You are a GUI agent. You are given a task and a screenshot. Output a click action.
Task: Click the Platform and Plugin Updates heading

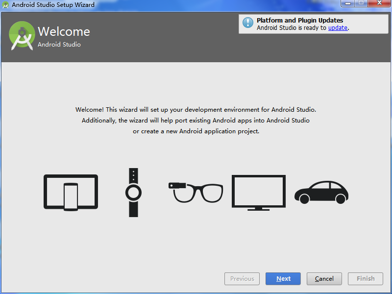300,20
